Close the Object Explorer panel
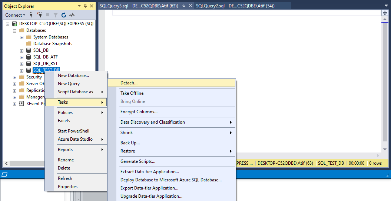 [92, 6]
